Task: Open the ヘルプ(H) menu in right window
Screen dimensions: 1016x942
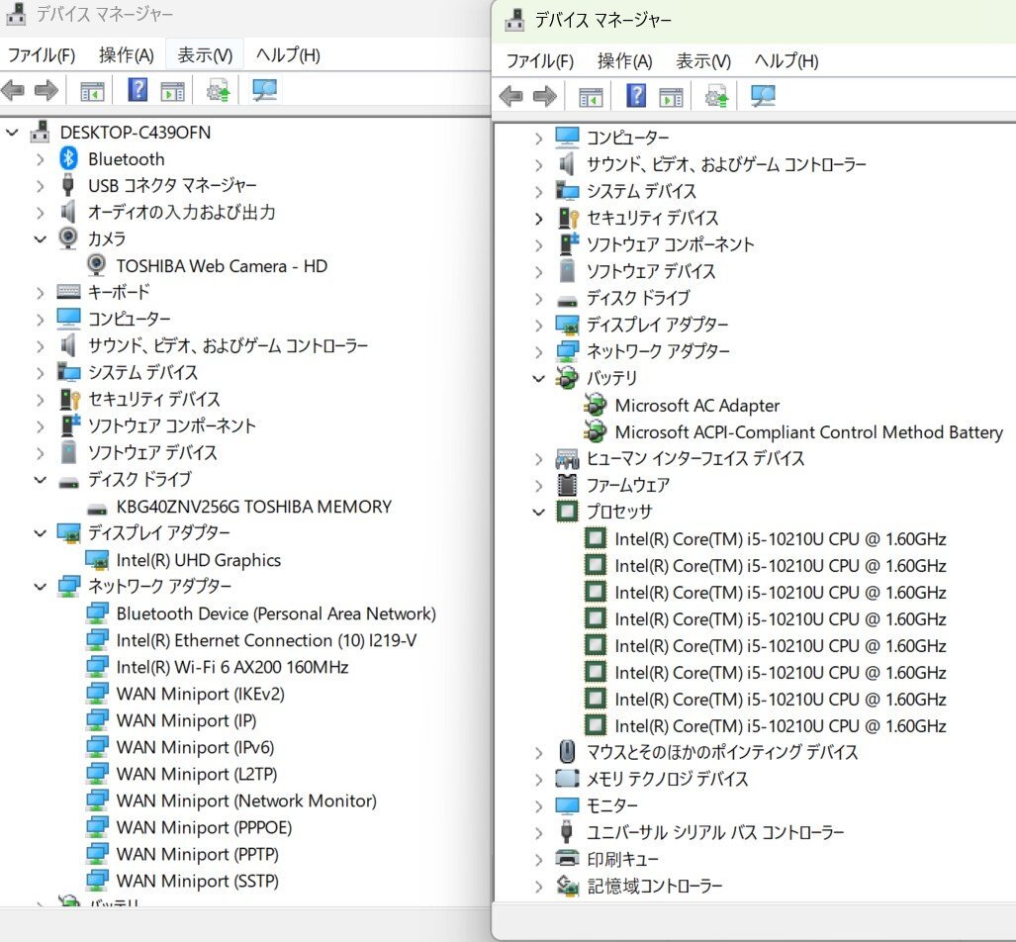Action: [786, 60]
